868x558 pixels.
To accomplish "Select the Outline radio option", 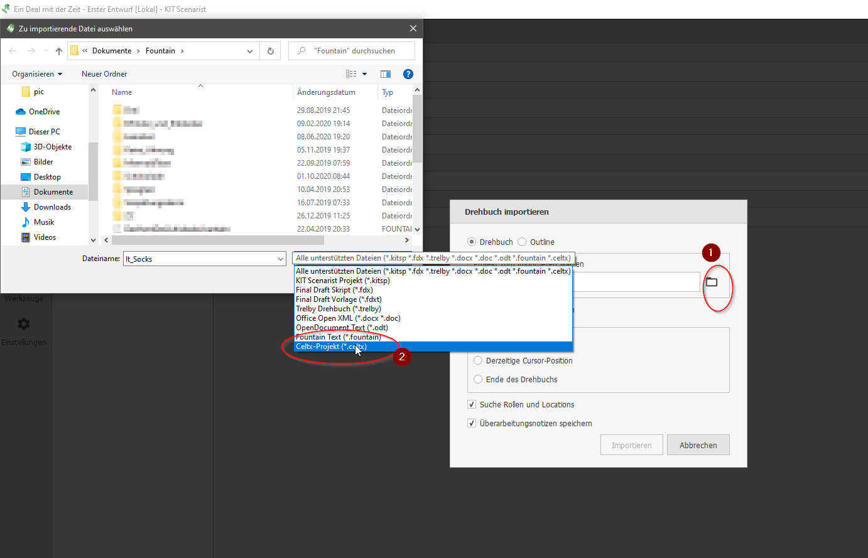I will coord(522,242).
